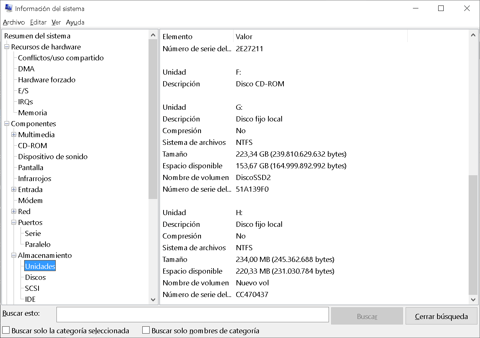The image size is (480, 338).
Task: Collapse the Puertos section
Action: (x=14, y=222)
